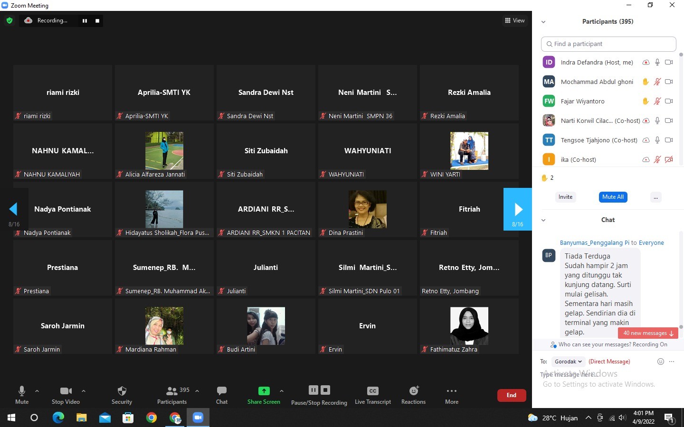684x427 pixels.
Task: Stop the recording from top bar
Action: tap(97, 21)
